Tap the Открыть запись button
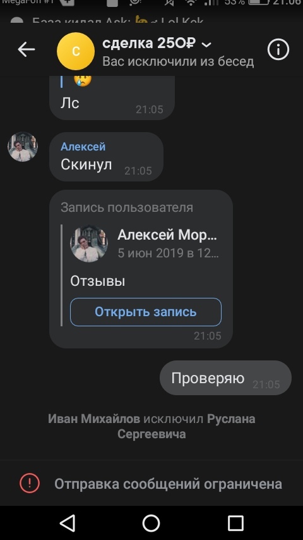Screen dimensions: 303x540 (x=146, y=312)
